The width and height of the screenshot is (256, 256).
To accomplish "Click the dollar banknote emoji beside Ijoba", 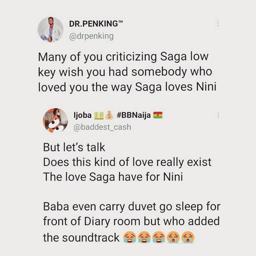I will [x=98, y=115].
